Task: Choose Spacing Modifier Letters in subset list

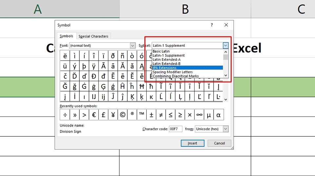Action: pyautogui.click(x=187, y=72)
